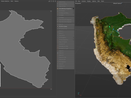Viewport: 131px width, 98px height.
Task: Click UV Peeler command
Action: click(x=65, y=17)
